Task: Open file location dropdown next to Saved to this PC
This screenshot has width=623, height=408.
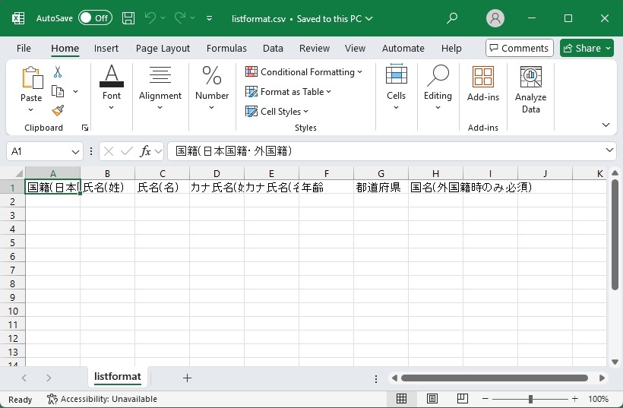Action: pyautogui.click(x=369, y=19)
